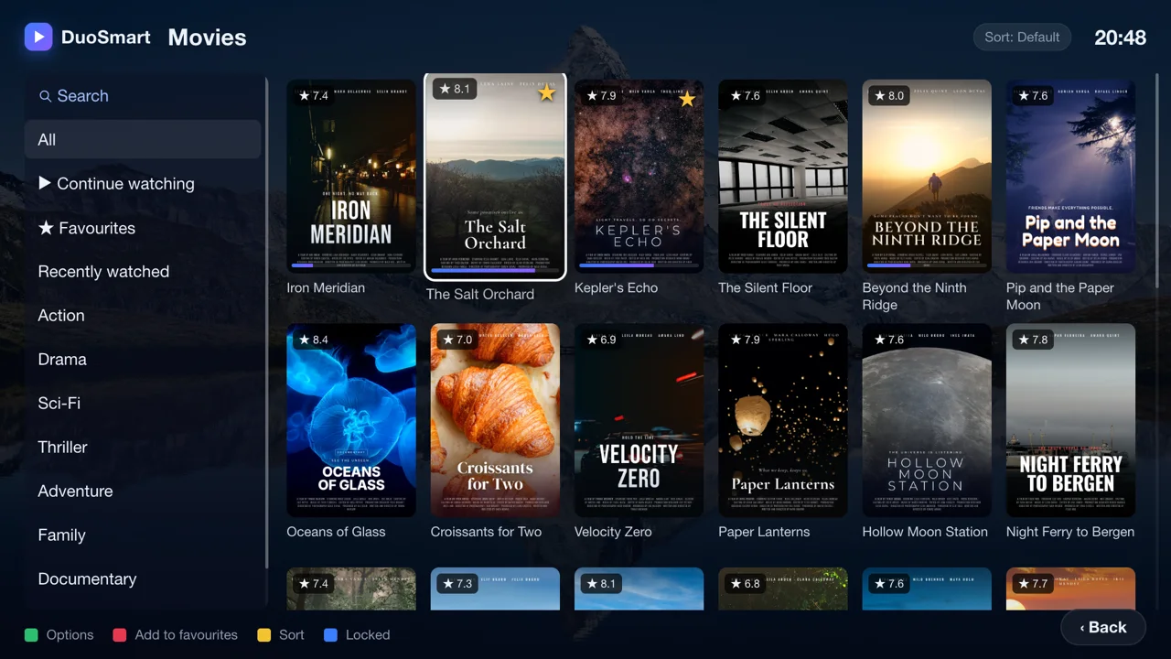1171x659 pixels.
Task: Select the All category
Action: (143, 140)
